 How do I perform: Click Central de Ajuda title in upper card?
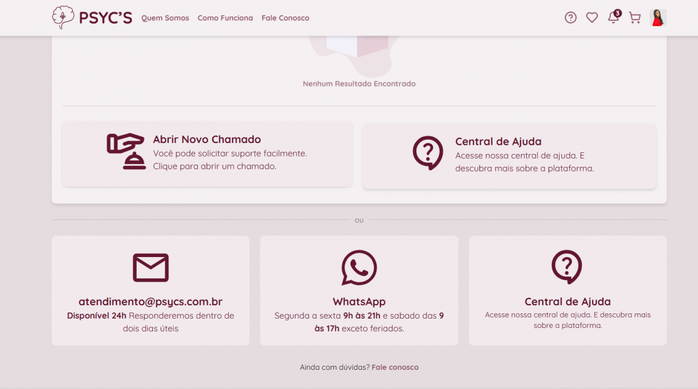tap(498, 142)
